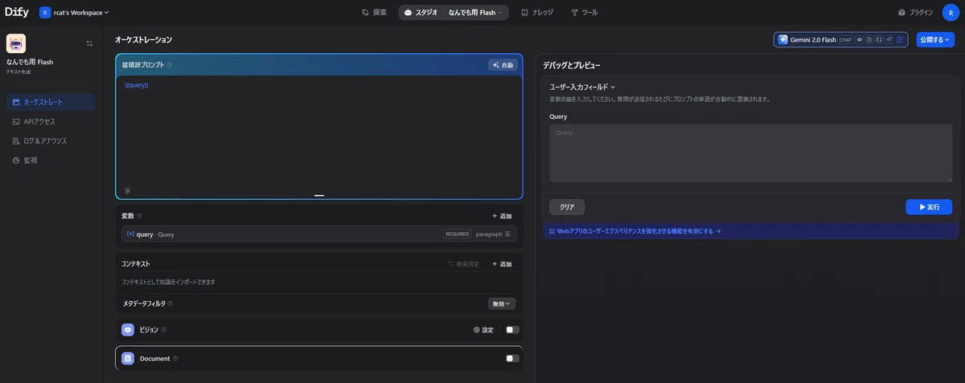This screenshot has width=965, height=383.
Task: Click the help icon next to 接頭辞プロンプト
Action: pyautogui.click(x=170, y=65)
